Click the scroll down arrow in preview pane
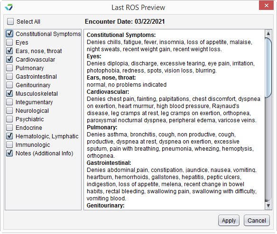This screenshot has height=234, width=277. pos(268,206)
